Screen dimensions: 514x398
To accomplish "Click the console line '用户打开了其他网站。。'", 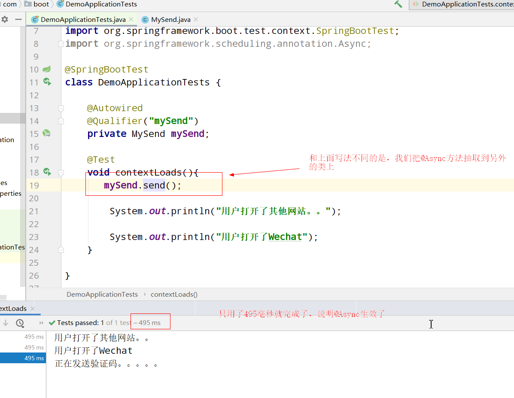I will (101, 337).
